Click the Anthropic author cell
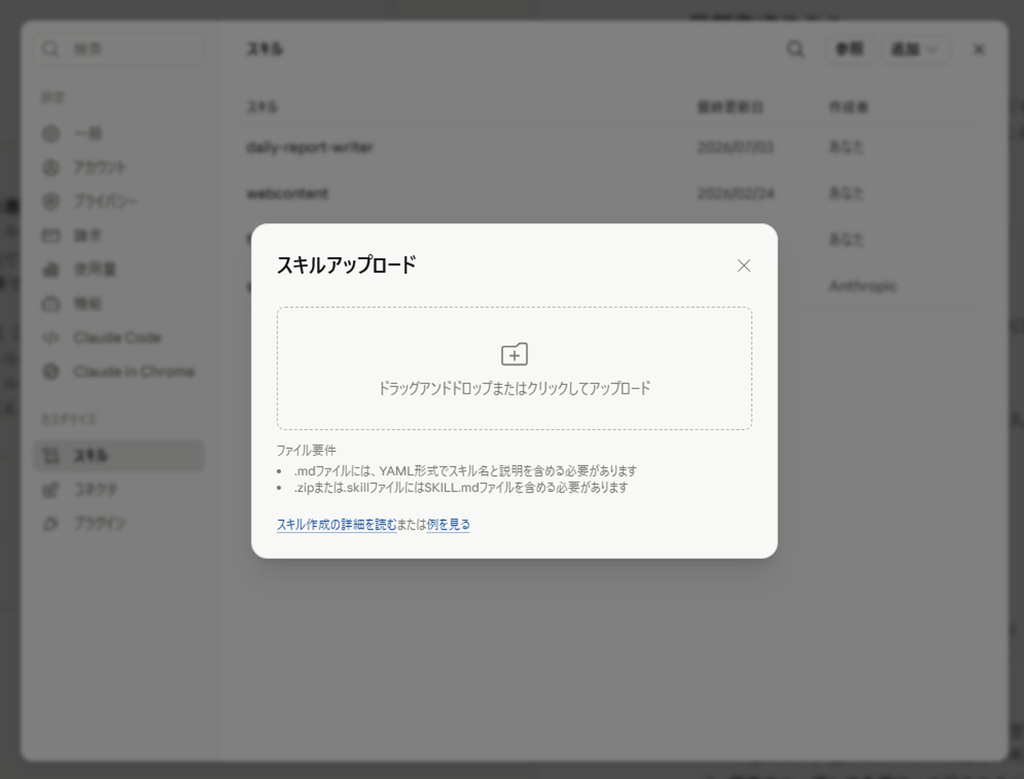1024x779 pixels. (862, 286)
